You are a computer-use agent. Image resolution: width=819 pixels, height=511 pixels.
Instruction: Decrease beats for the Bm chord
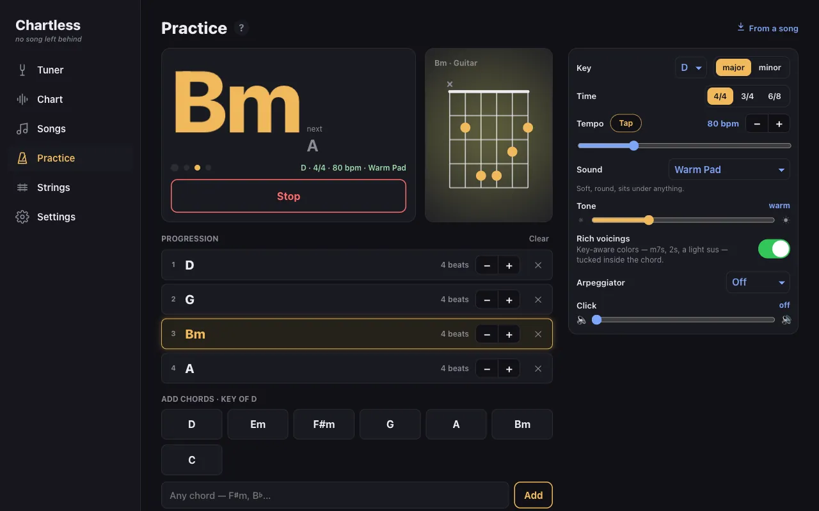tap(487, 334)
